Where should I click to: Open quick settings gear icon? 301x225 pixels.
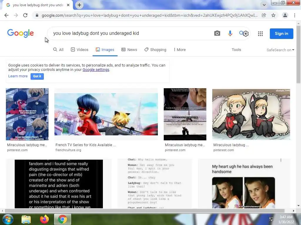coord(246,34)
